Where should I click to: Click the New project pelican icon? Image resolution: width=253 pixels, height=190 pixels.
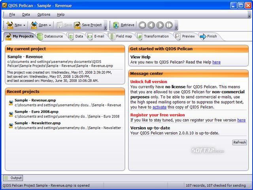[10, 25]
